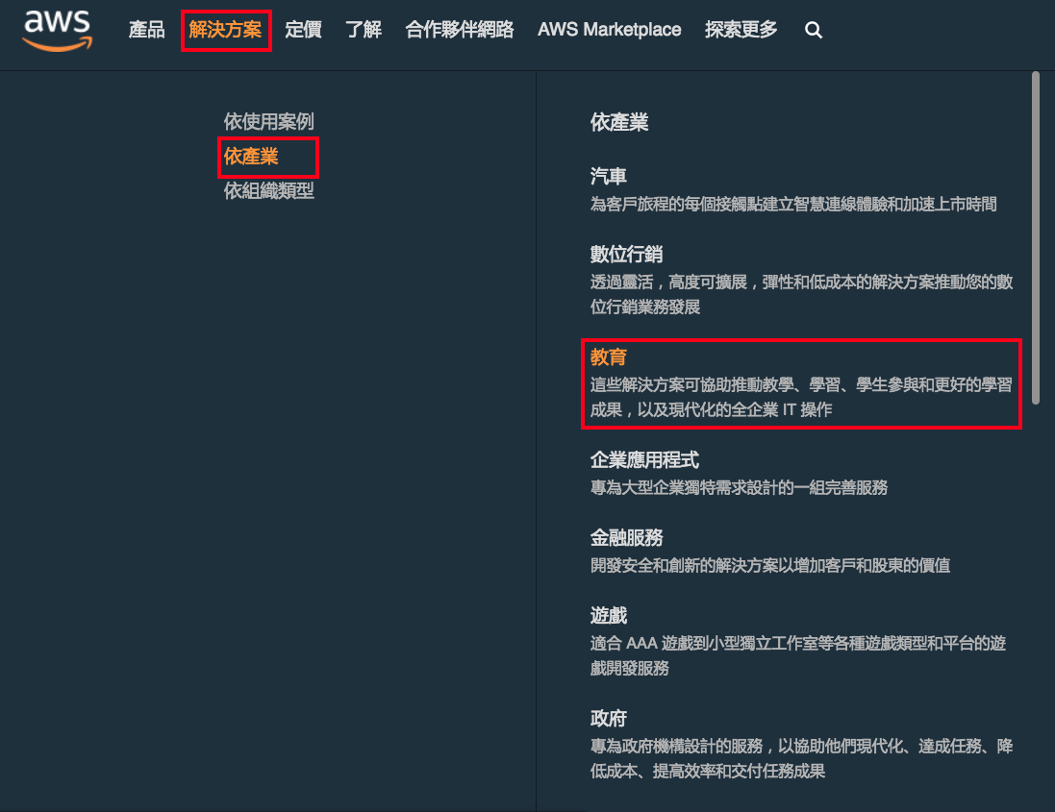Click the 金融服務 description text

[x=770, y=566]
